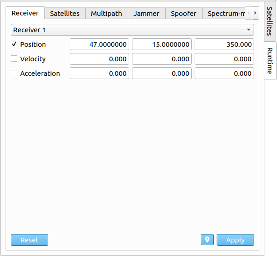
Task: Click the Reset button
Action: tap(29, 240)
